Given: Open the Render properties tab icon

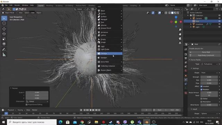Looking at the screenshot, I should (x=186, y=55).
